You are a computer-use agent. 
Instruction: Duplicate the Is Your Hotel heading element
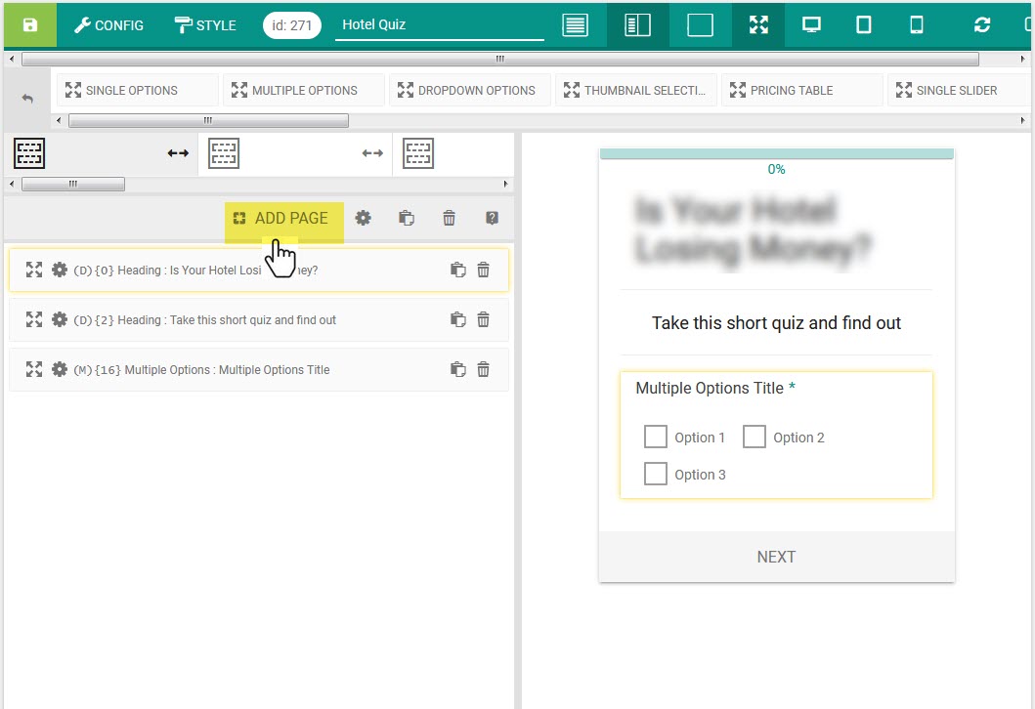[x=458, y=270]
